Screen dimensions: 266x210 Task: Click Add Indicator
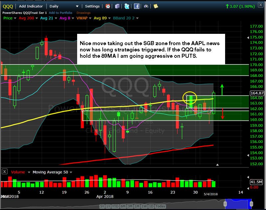31,6
